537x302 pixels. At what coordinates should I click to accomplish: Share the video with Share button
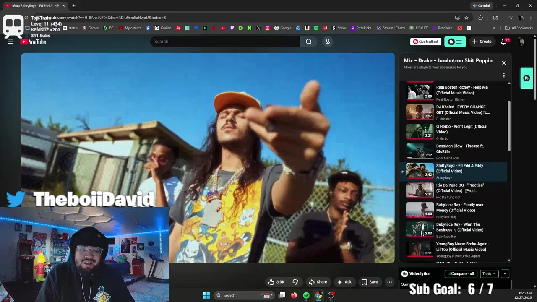(318, 282)
